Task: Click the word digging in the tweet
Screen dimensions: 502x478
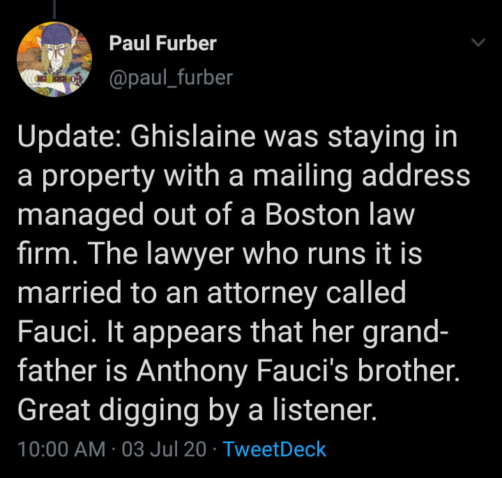Action: pyautogui.click(x=149, y=412)
